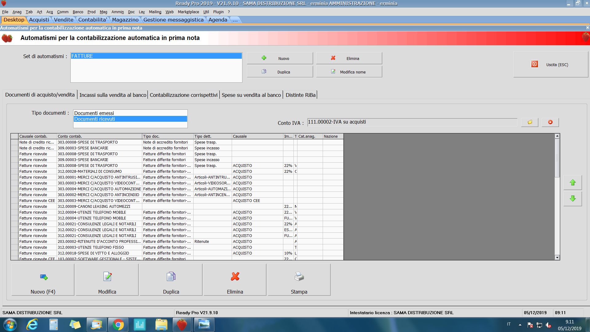Switch to Vendite module tab
Image resolution: width=590 pixels, height=332 pixels.
tap(64, 20)
